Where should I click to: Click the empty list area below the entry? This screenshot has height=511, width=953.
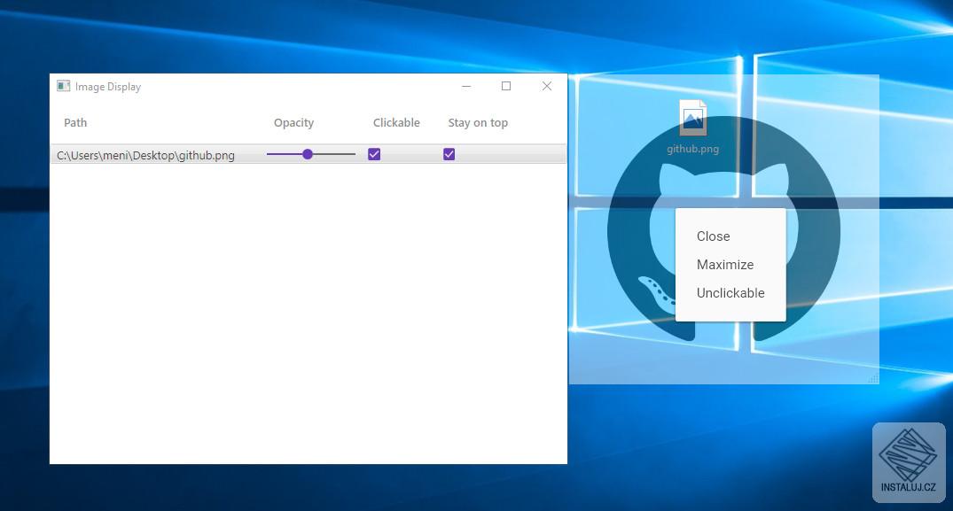click(x=308, y=310)
